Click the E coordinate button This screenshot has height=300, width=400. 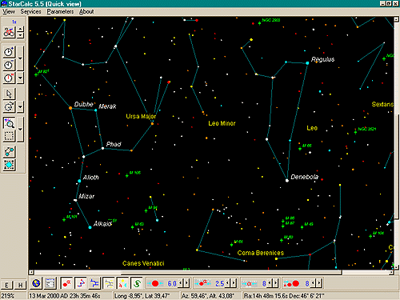(x=7, y=285)
